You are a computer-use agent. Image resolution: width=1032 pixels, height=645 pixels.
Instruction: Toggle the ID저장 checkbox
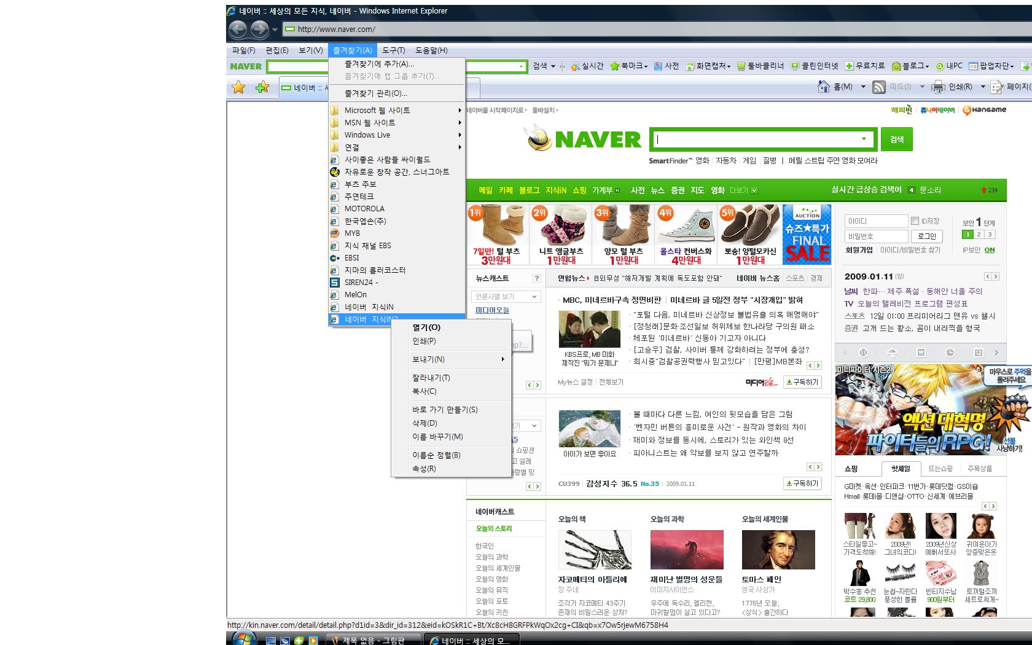915,221
